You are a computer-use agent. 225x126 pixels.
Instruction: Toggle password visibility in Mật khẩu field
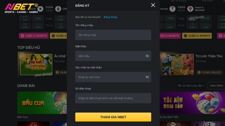(147, 56)
